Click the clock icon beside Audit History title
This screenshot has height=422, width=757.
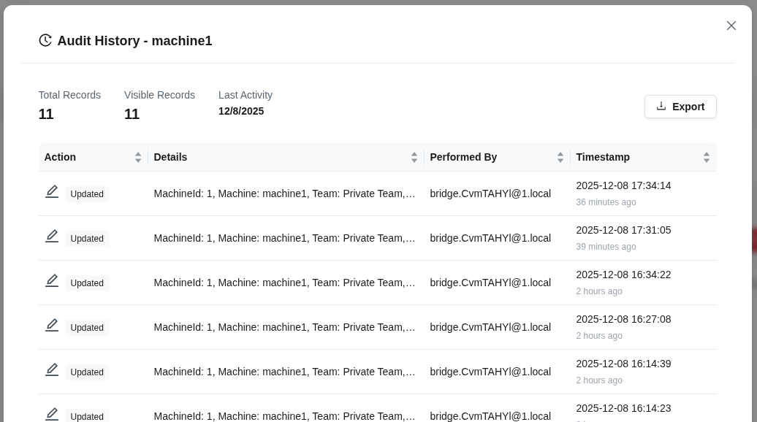[x=45, y=40]
